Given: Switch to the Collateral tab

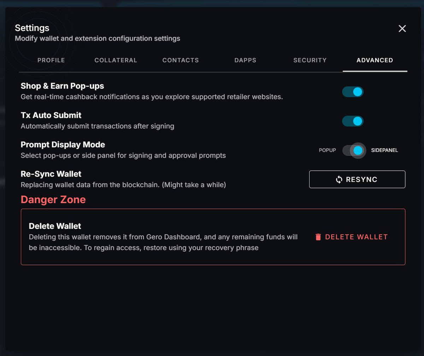Looking at the screenshot, I should [116, 60].
